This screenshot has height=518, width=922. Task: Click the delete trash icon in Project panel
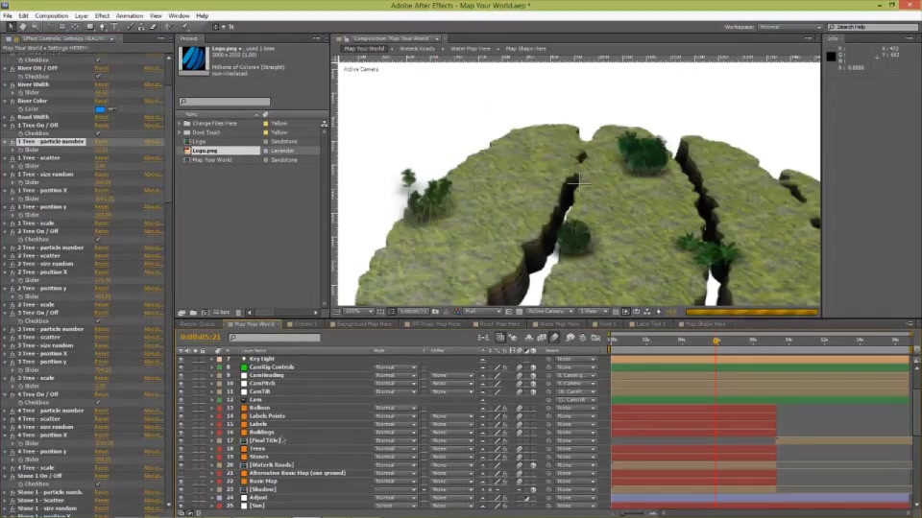(x=238, y=313)
